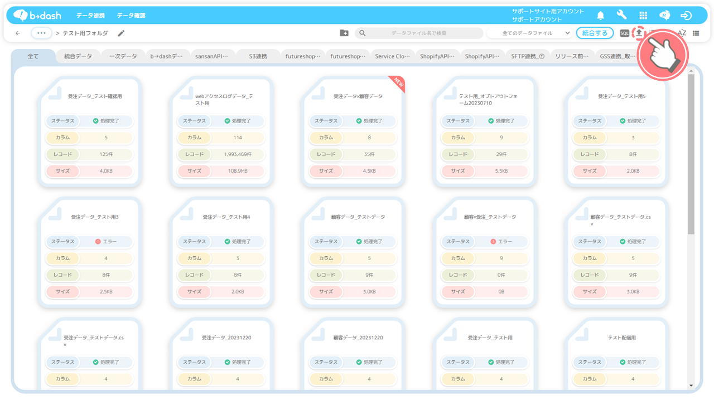This screenshot has height=401, width=714.
Task: Click the support chat mascot icon
Action: [665, 16]
